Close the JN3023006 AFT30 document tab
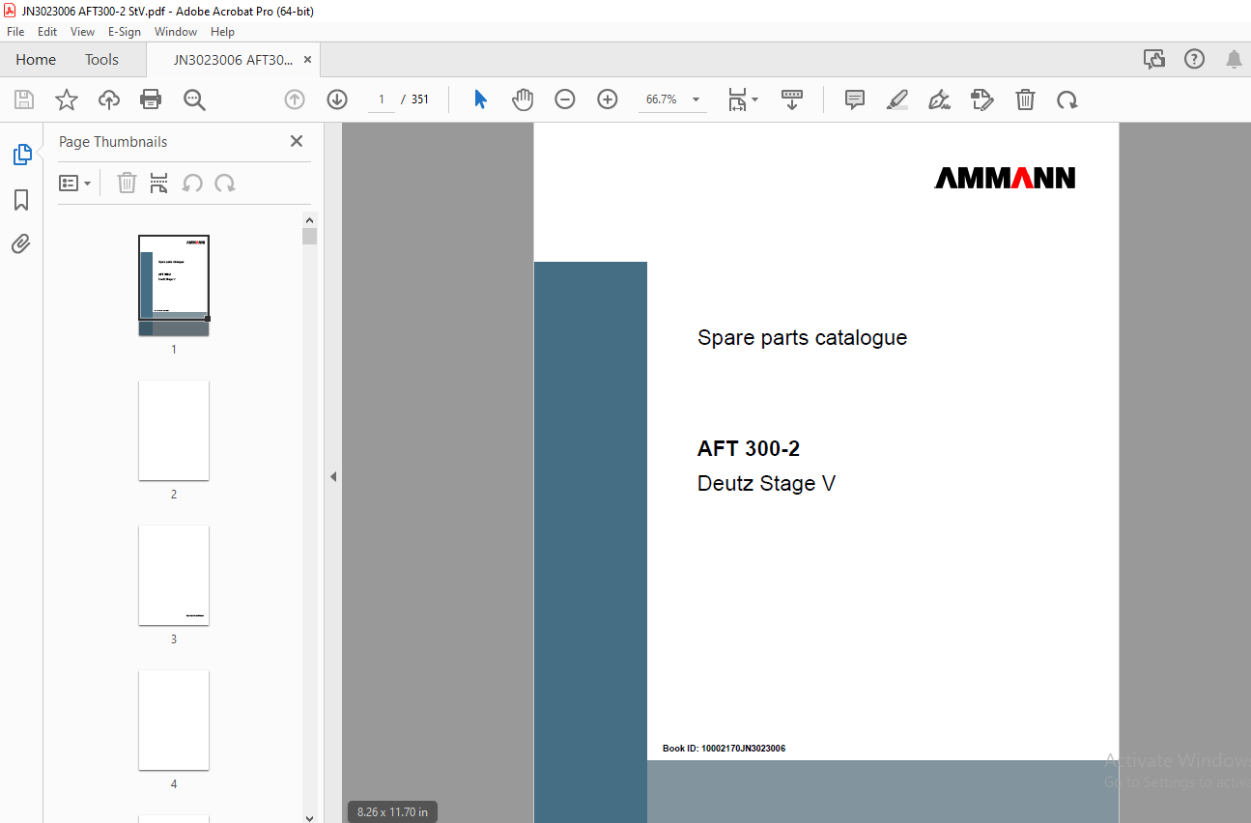 [x=307, y=60]
